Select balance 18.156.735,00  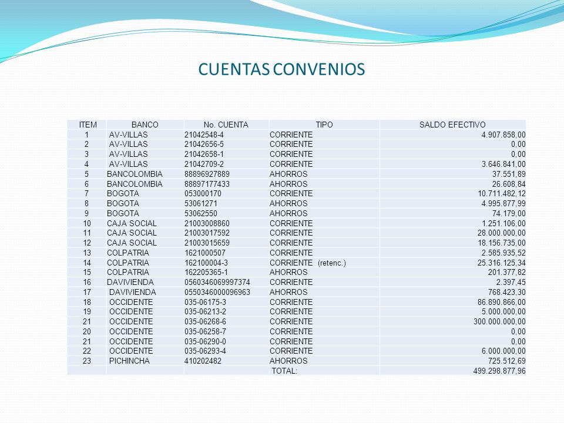[x=501, y=243]
